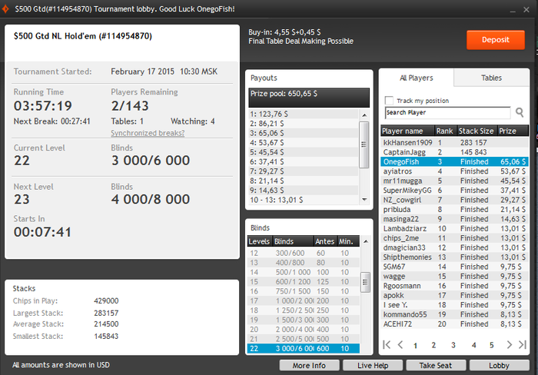Screen dimensions: 538x375
Task: Sort by Rank column header
Action: [x=446, y=131]
